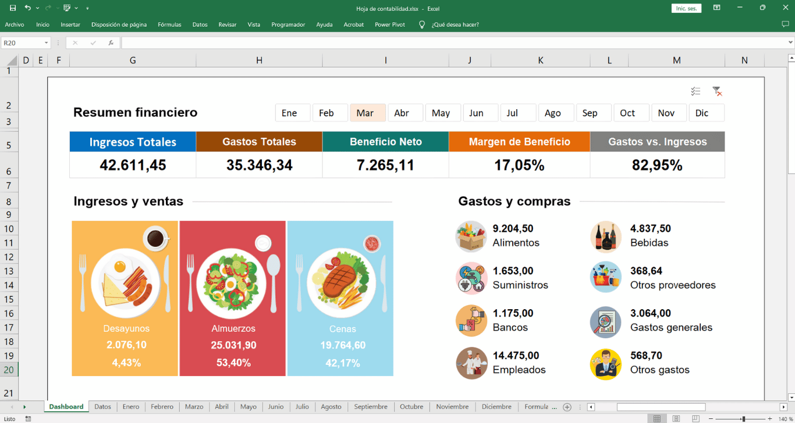Viewport: 795px width, 423px height.
Task: Click the Redo icon
Action: (x=49, y=8)
